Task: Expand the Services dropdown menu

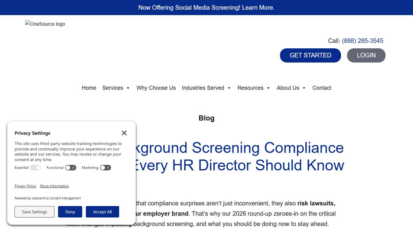Action: tap(116, 88)
